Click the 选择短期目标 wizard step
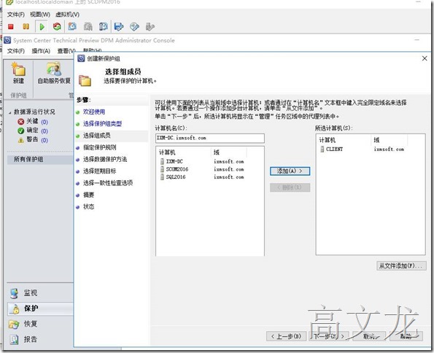This screenshot has height=353, width=434. click(x=100, y=171)
